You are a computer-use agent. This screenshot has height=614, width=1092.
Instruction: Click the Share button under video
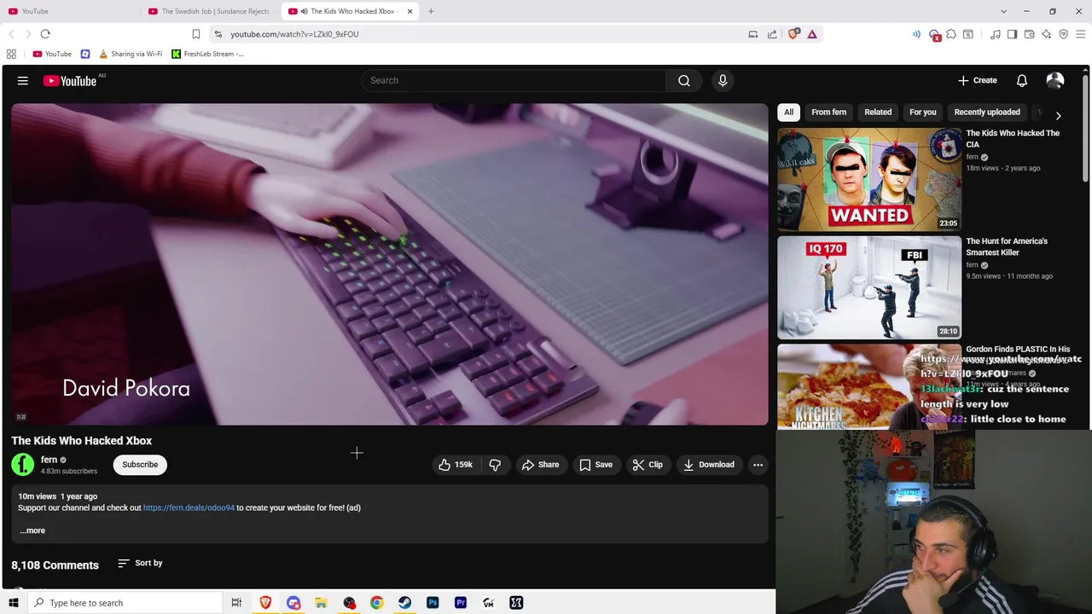[x=540, y=465]
